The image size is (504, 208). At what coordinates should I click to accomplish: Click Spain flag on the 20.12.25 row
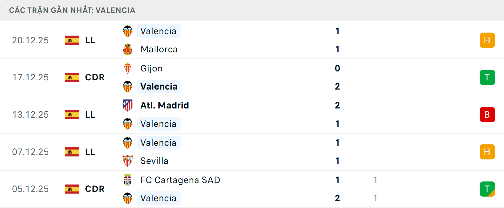[72, 40]
